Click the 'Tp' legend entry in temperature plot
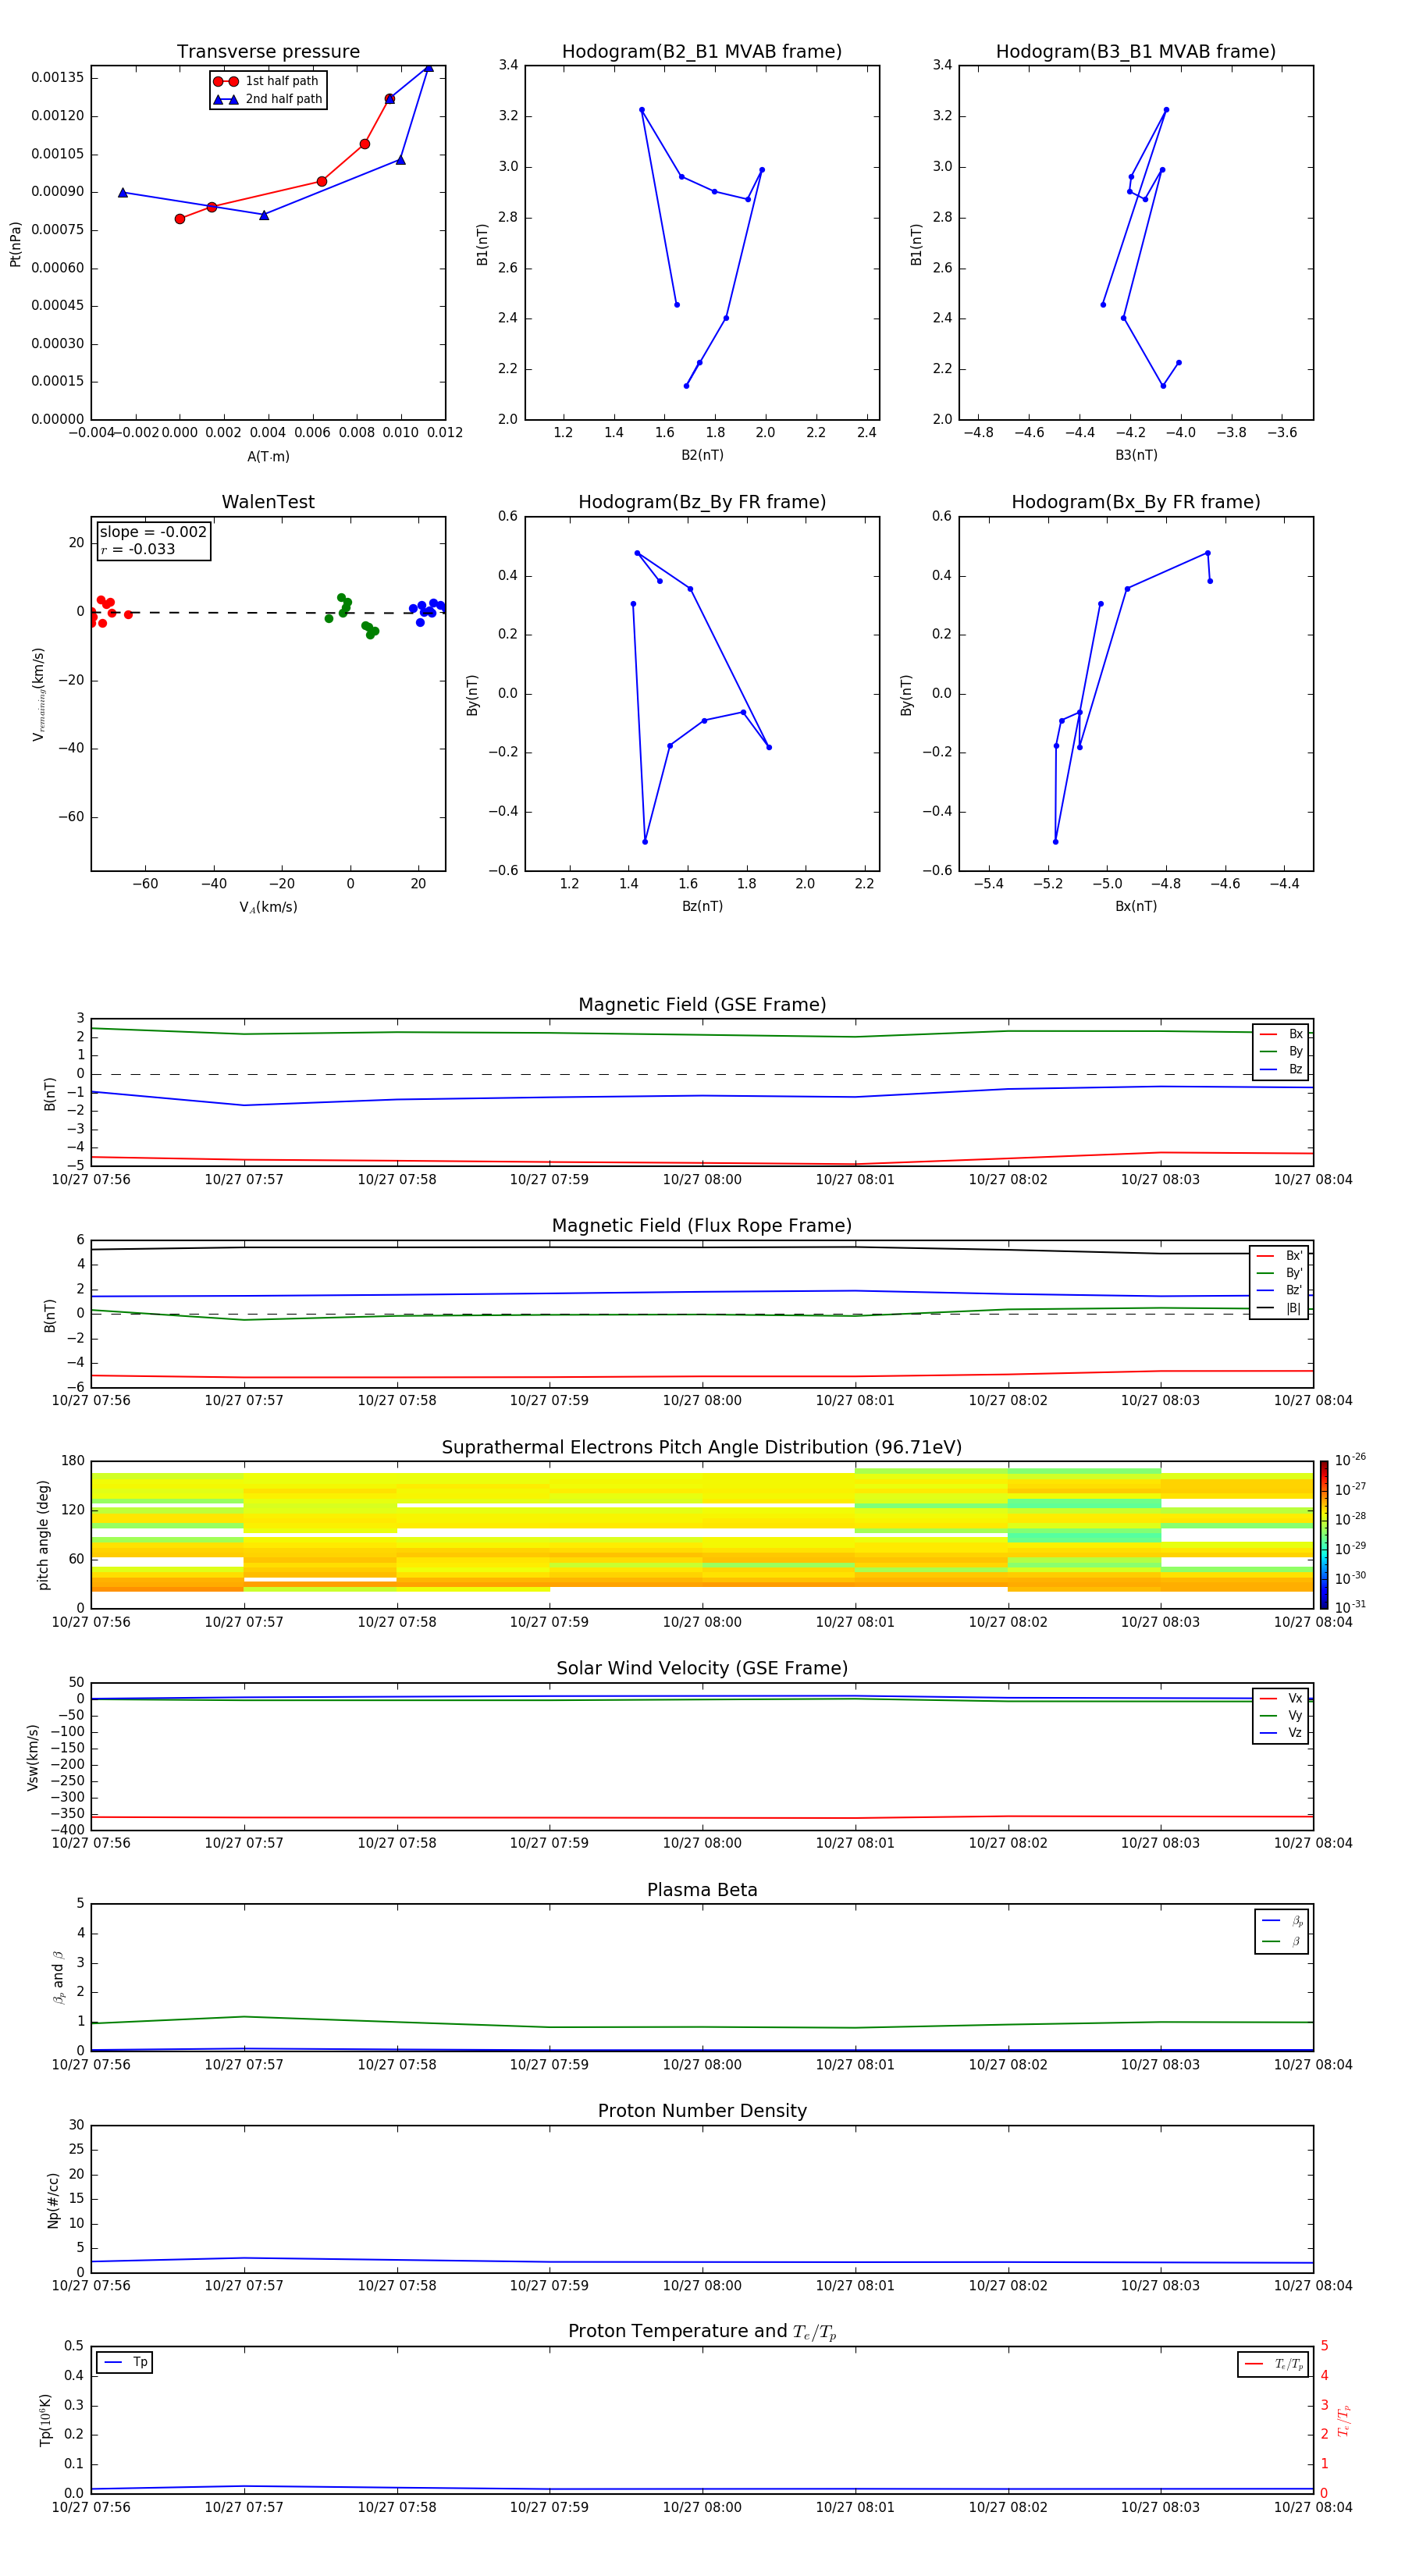The height and width of the screenshot is (2576, 1405). (125, 2362)
